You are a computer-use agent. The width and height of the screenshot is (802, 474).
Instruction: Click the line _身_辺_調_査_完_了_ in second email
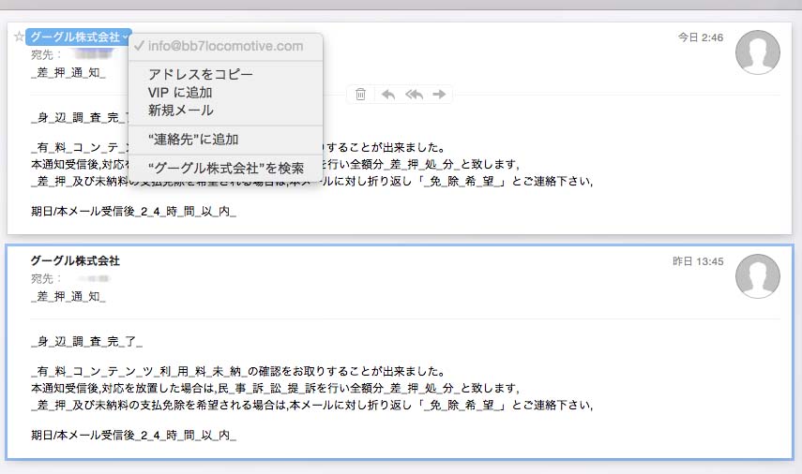coord(86,341)
